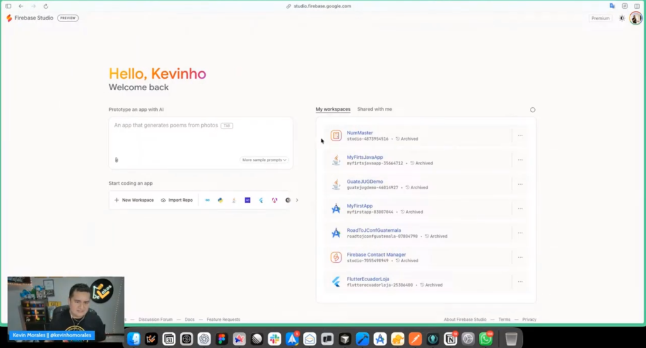Toggle the light/dark theme icon
Image resolution: width=646 pixels, height=348 pixels.
(x=622, y=18)
